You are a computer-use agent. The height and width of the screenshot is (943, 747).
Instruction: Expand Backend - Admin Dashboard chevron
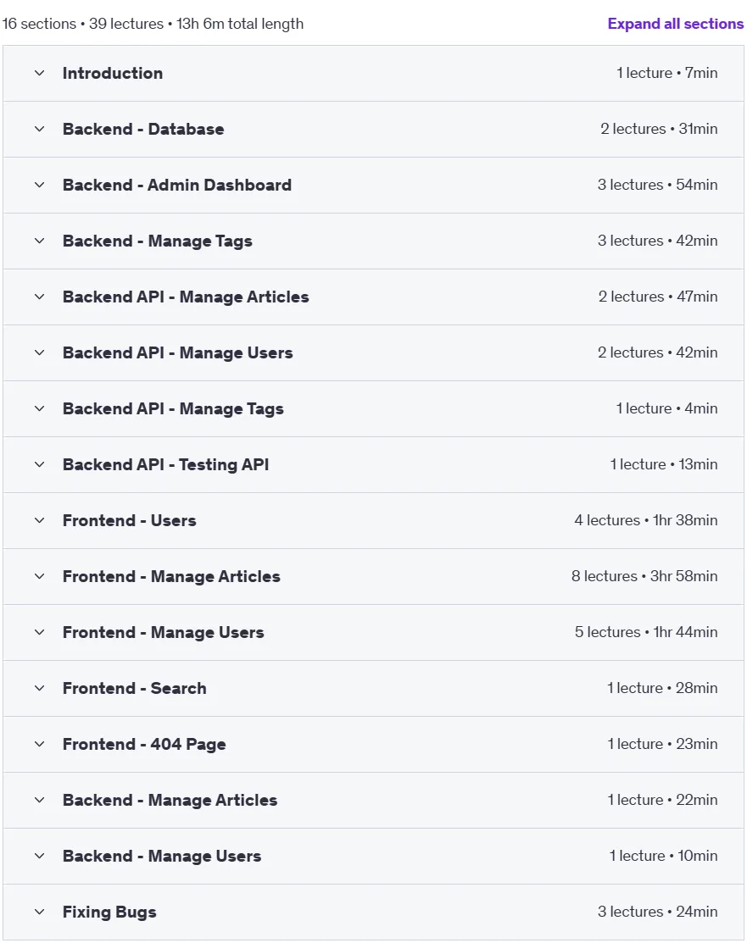coord(40,186)
